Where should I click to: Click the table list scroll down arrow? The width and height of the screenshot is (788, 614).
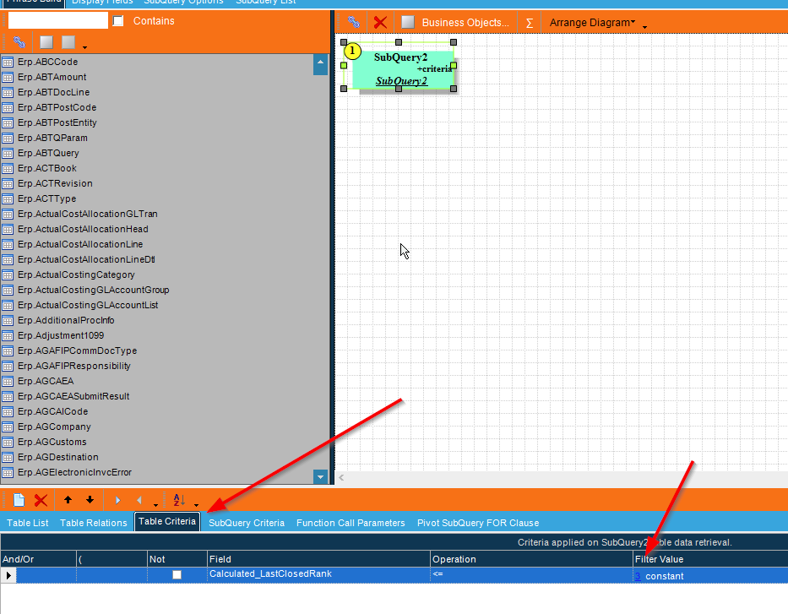320,476
